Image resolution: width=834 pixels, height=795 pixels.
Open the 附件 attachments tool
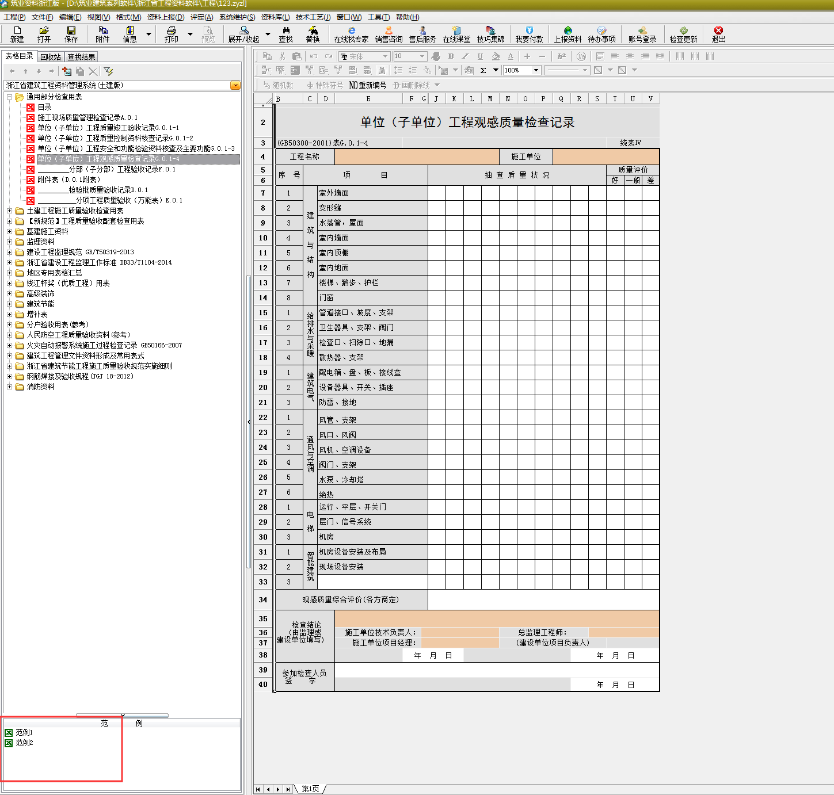click(x=103, y=34)
